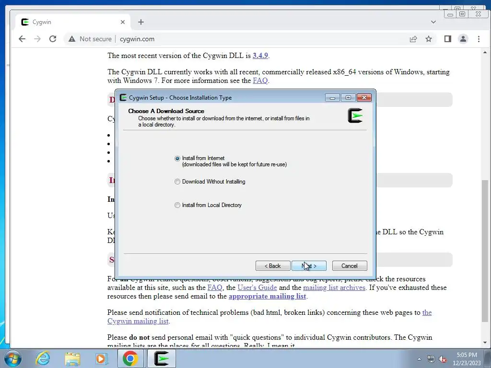This screenshot has width=491, height=368.
Task: Maximize the Cygwin Setup dialog
Action: 348,98
